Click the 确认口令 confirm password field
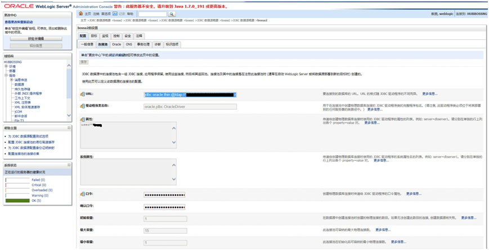The image size is (489, 250). 164,207
